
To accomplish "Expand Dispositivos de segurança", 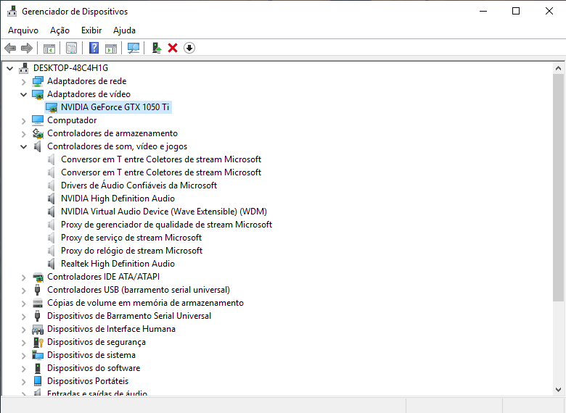I will pyautogui.click(x=24, y=343).
